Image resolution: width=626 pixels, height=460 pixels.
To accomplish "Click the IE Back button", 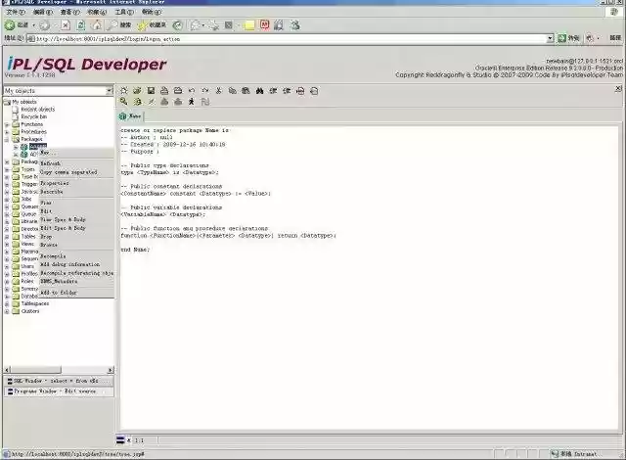I will pos(17,25).
